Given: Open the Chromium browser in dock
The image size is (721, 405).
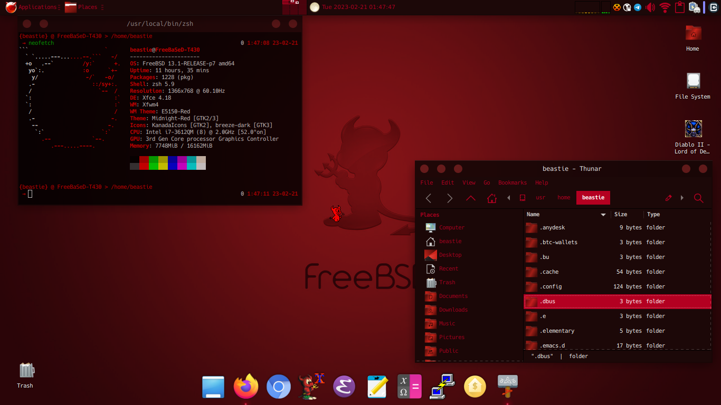Looking at the screenshot, I should point(279,388).
